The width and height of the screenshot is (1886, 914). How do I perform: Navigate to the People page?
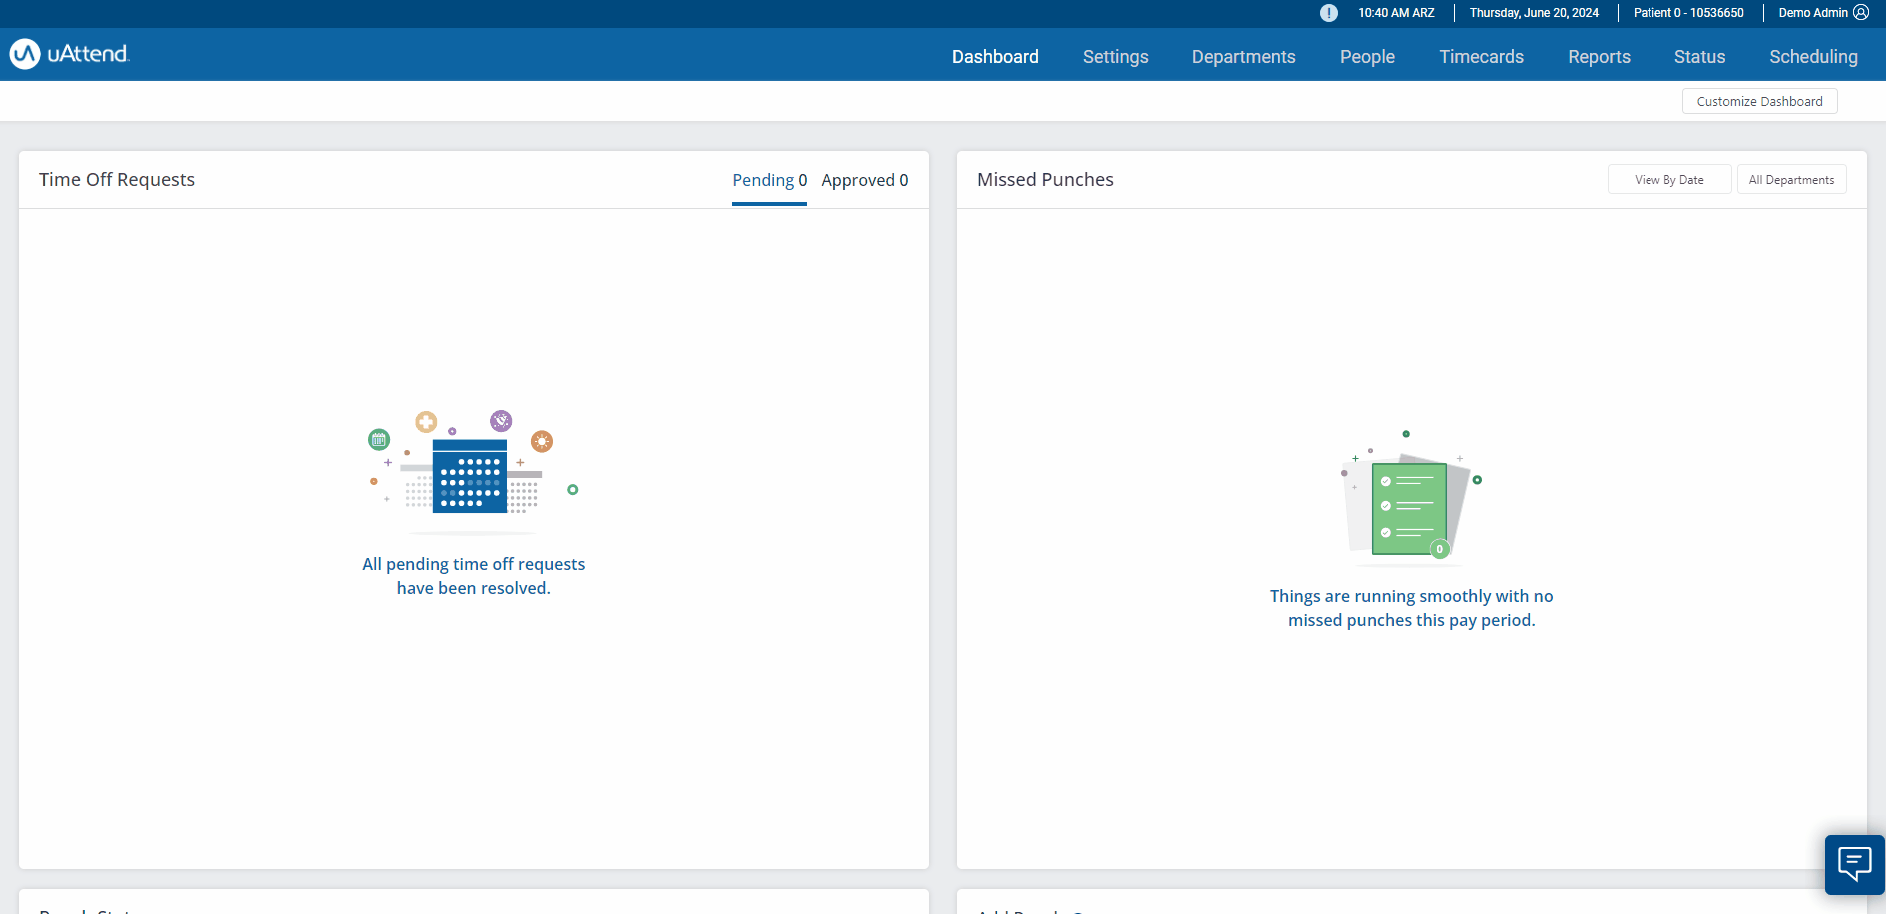click(1367, 57)
